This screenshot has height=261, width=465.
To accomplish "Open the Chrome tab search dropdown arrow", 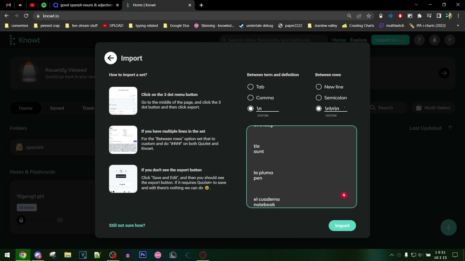I will [416, 5].
